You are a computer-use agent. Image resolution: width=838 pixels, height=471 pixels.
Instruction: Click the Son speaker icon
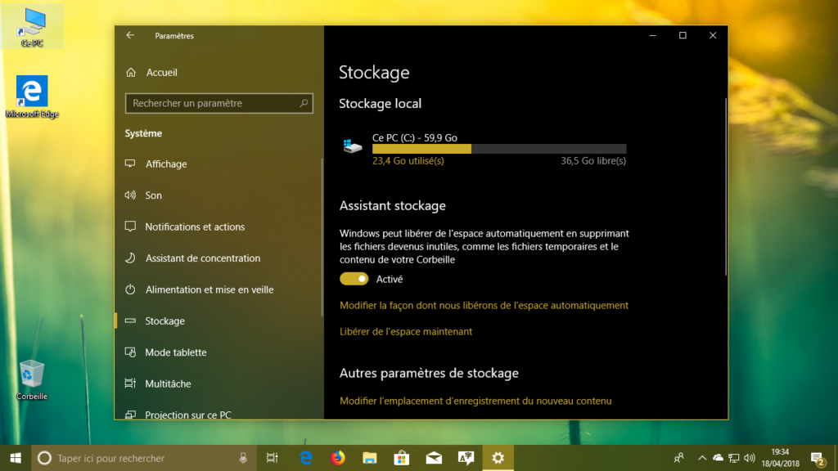[130, 195]
